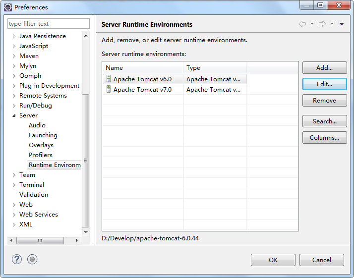354x278 pixels.
Task: Select the Validation preference page
Action: pos(34,195)
